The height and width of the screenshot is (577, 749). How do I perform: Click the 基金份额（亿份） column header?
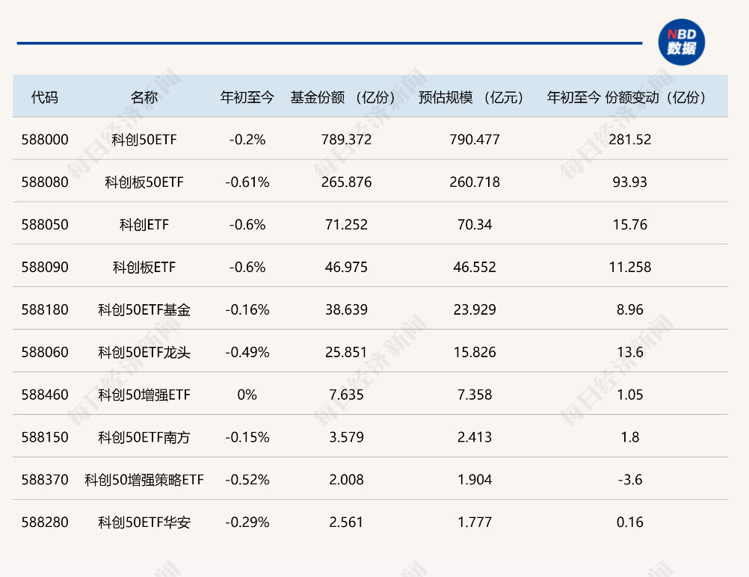coord(345,97)
